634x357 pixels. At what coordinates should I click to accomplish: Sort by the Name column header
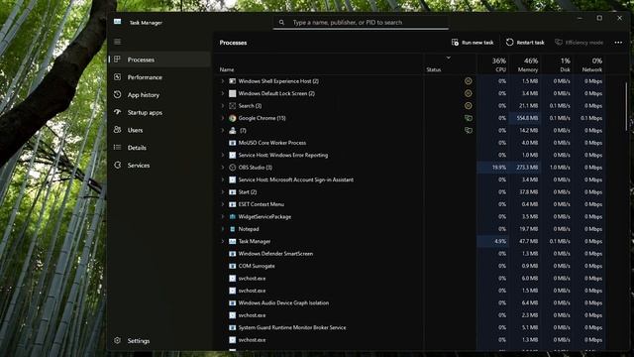pos(227,69)
